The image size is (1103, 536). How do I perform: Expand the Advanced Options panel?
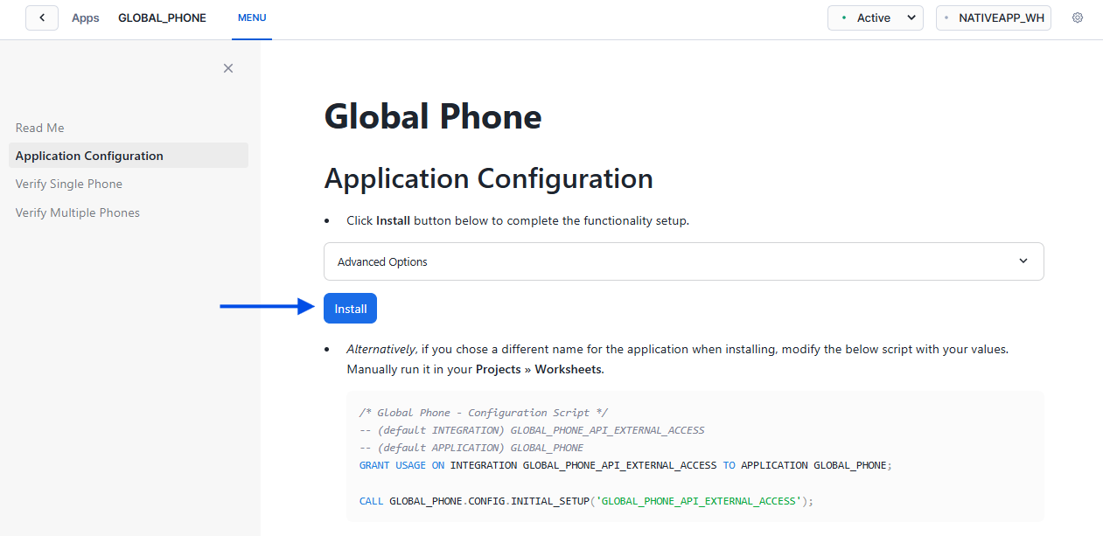(x=683, y=261)
